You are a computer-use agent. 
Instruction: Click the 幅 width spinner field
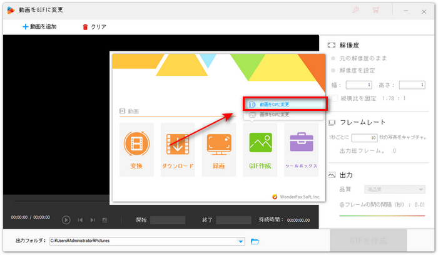coord(360,85)
